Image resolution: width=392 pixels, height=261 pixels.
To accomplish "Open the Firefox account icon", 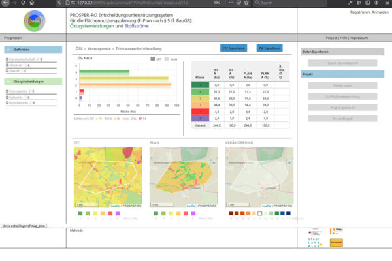I will tap(376, 3).
